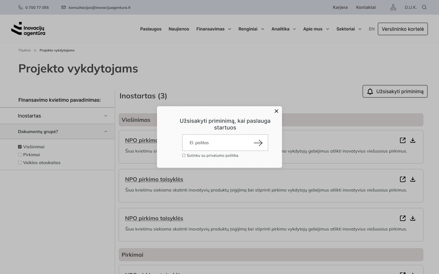Download the first NPO pirkimo taisyklės document
Screen dimensions: 439x274
click(412, 140)
